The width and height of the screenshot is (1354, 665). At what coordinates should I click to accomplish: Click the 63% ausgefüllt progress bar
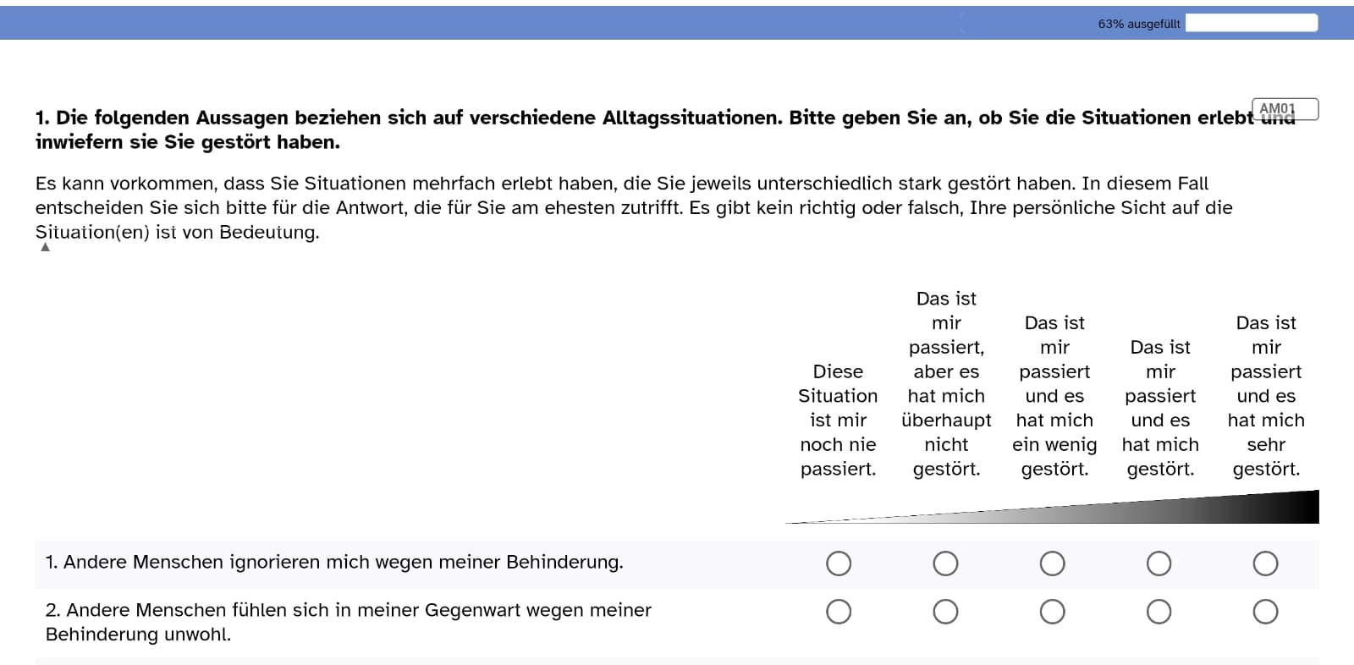click(x=1252, y=23)
